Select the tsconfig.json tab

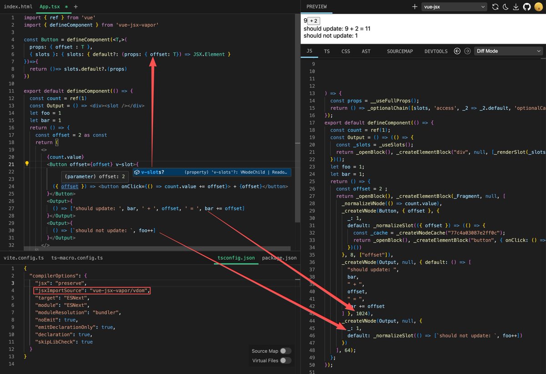pos(236,258)
